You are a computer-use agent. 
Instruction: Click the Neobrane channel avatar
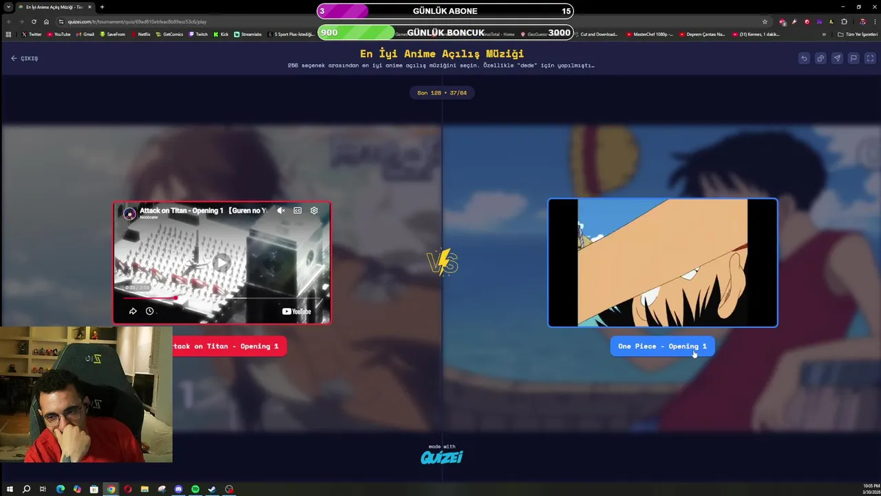point(129,213)
